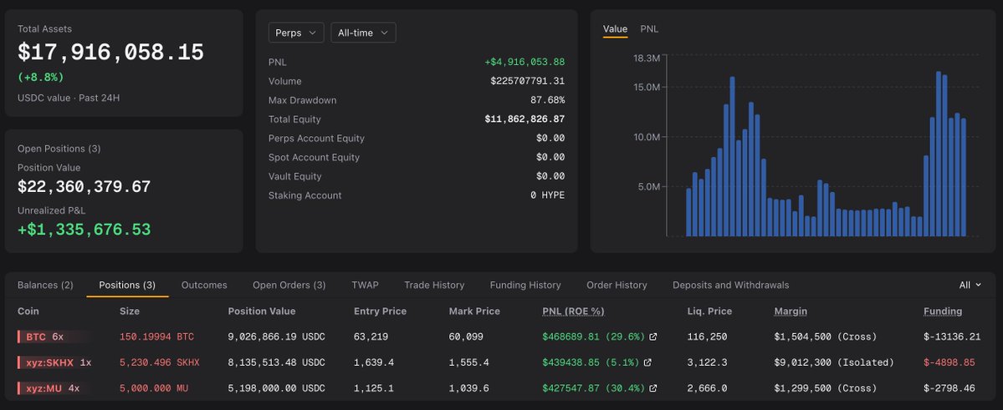1003x410 pixels.
Task: Open the Open Orders (3) tab
Action: (289, 285)
